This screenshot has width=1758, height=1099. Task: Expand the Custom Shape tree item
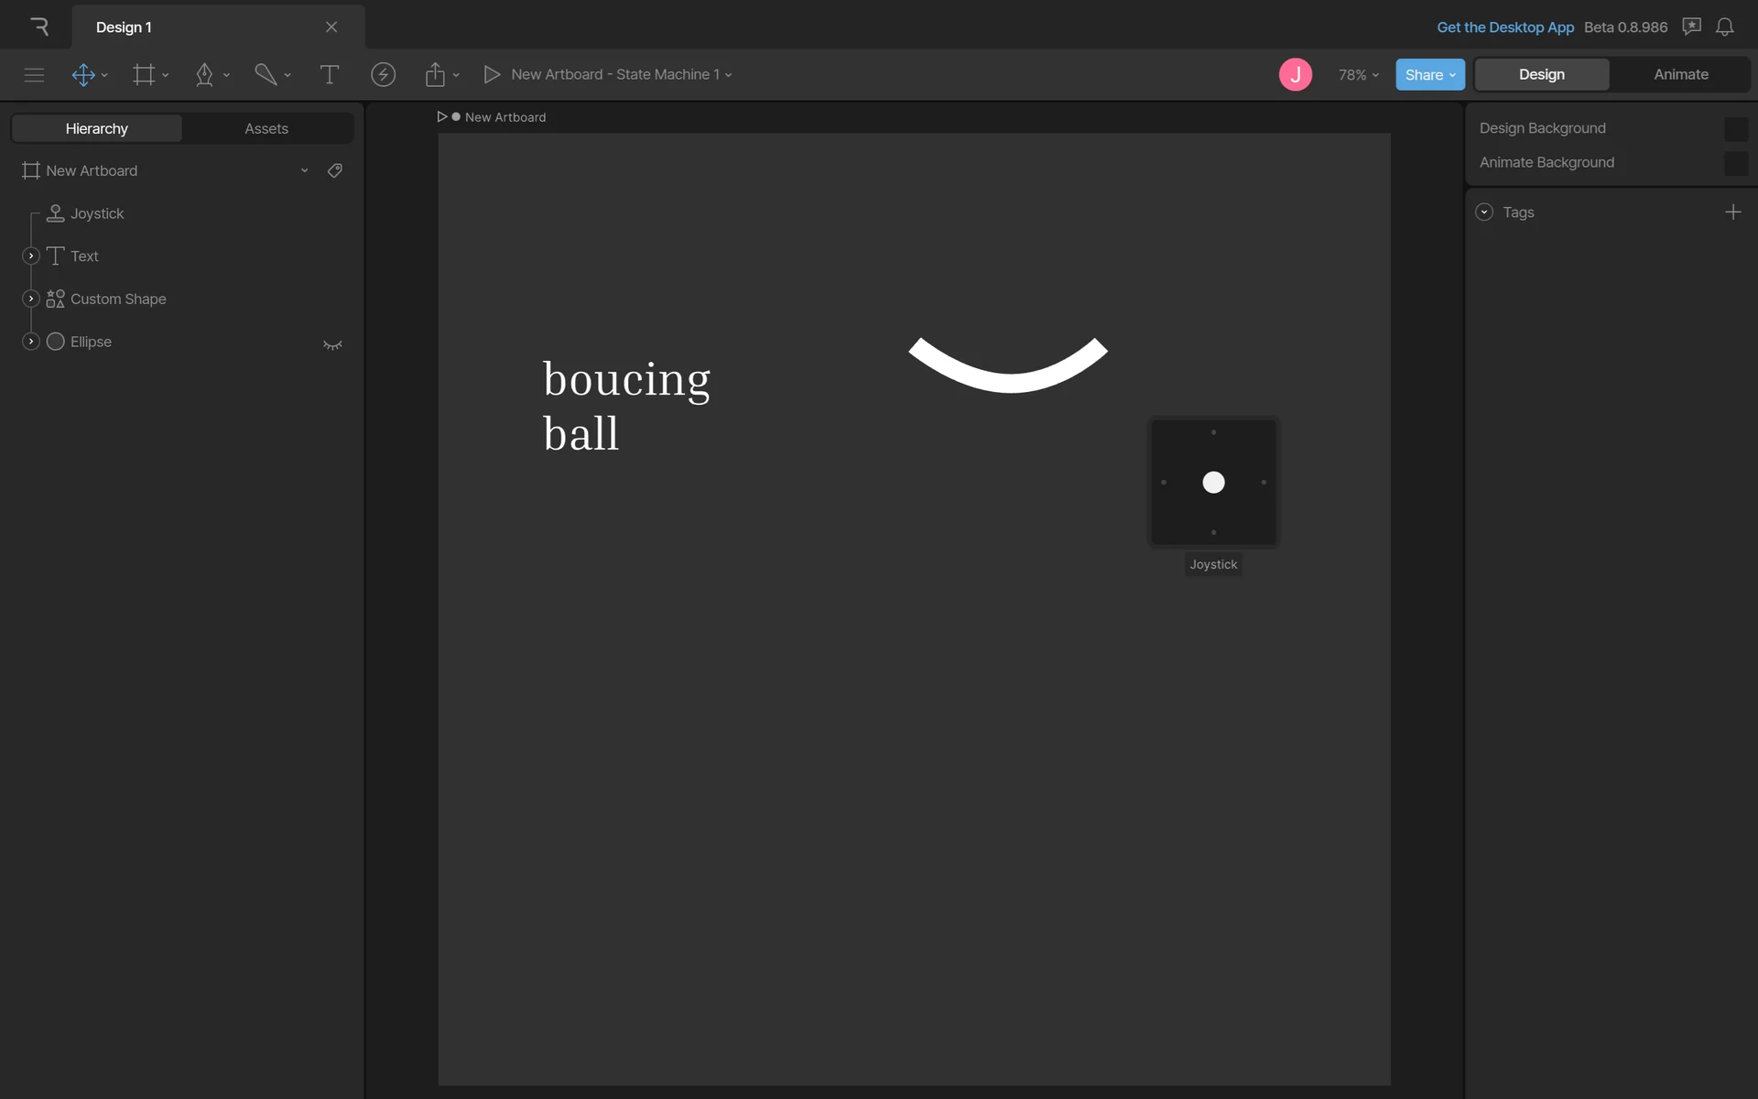click(30, 299)
